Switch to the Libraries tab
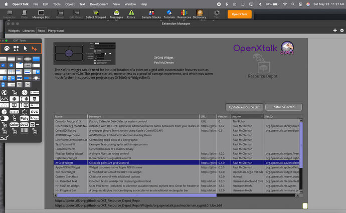Screen dimensions: 346x213 click(29, 31)
